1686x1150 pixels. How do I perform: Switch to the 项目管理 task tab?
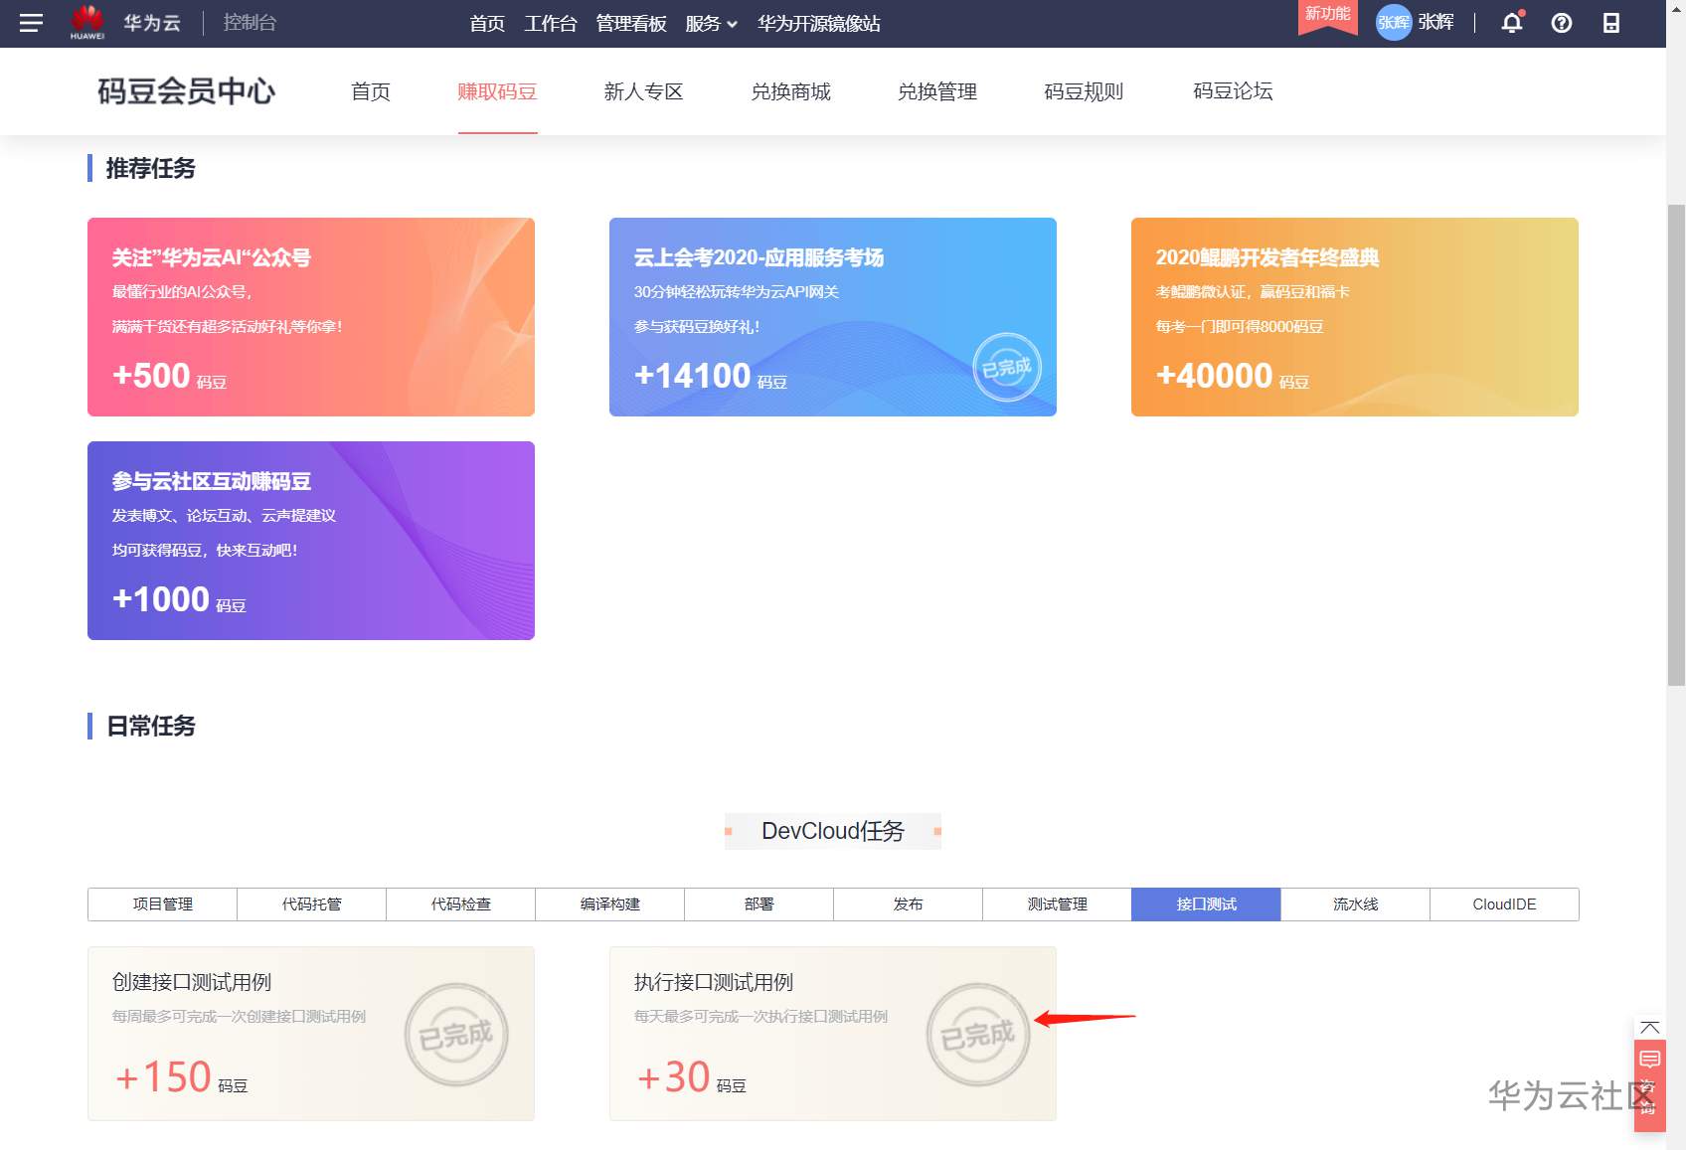pyautogui.click(x=163, y=904)
